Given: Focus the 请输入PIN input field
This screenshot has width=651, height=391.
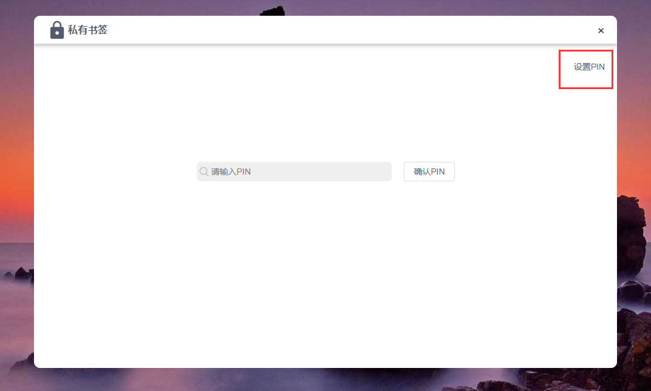Looking at the screenshot, I should point(294,172).
